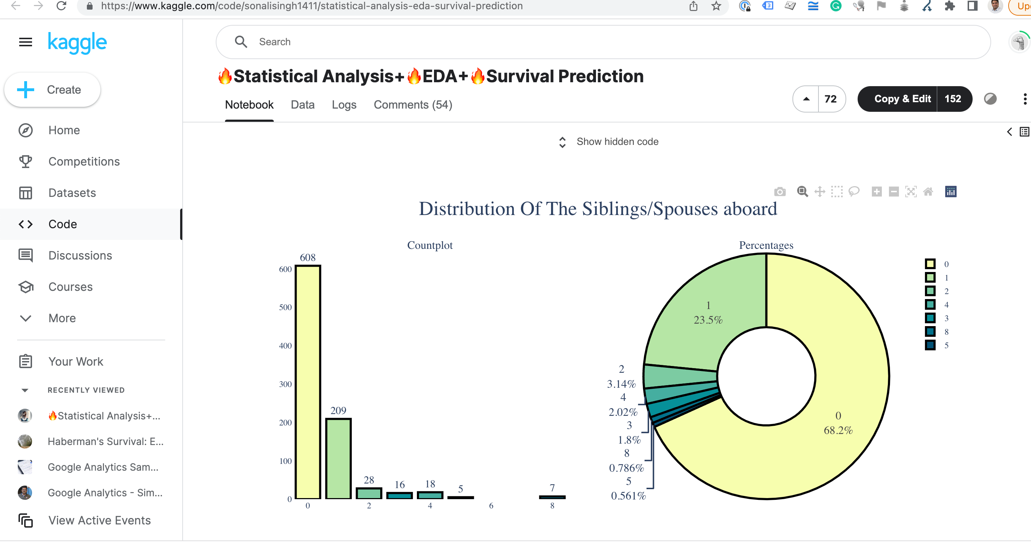1031x544 pixels.
Task: Select the pie chart legend swatch for 1
Action: coord(930,277)
